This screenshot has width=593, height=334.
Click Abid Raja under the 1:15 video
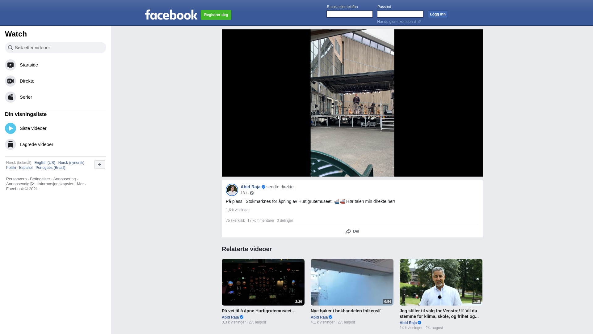(x=408, y=323)
